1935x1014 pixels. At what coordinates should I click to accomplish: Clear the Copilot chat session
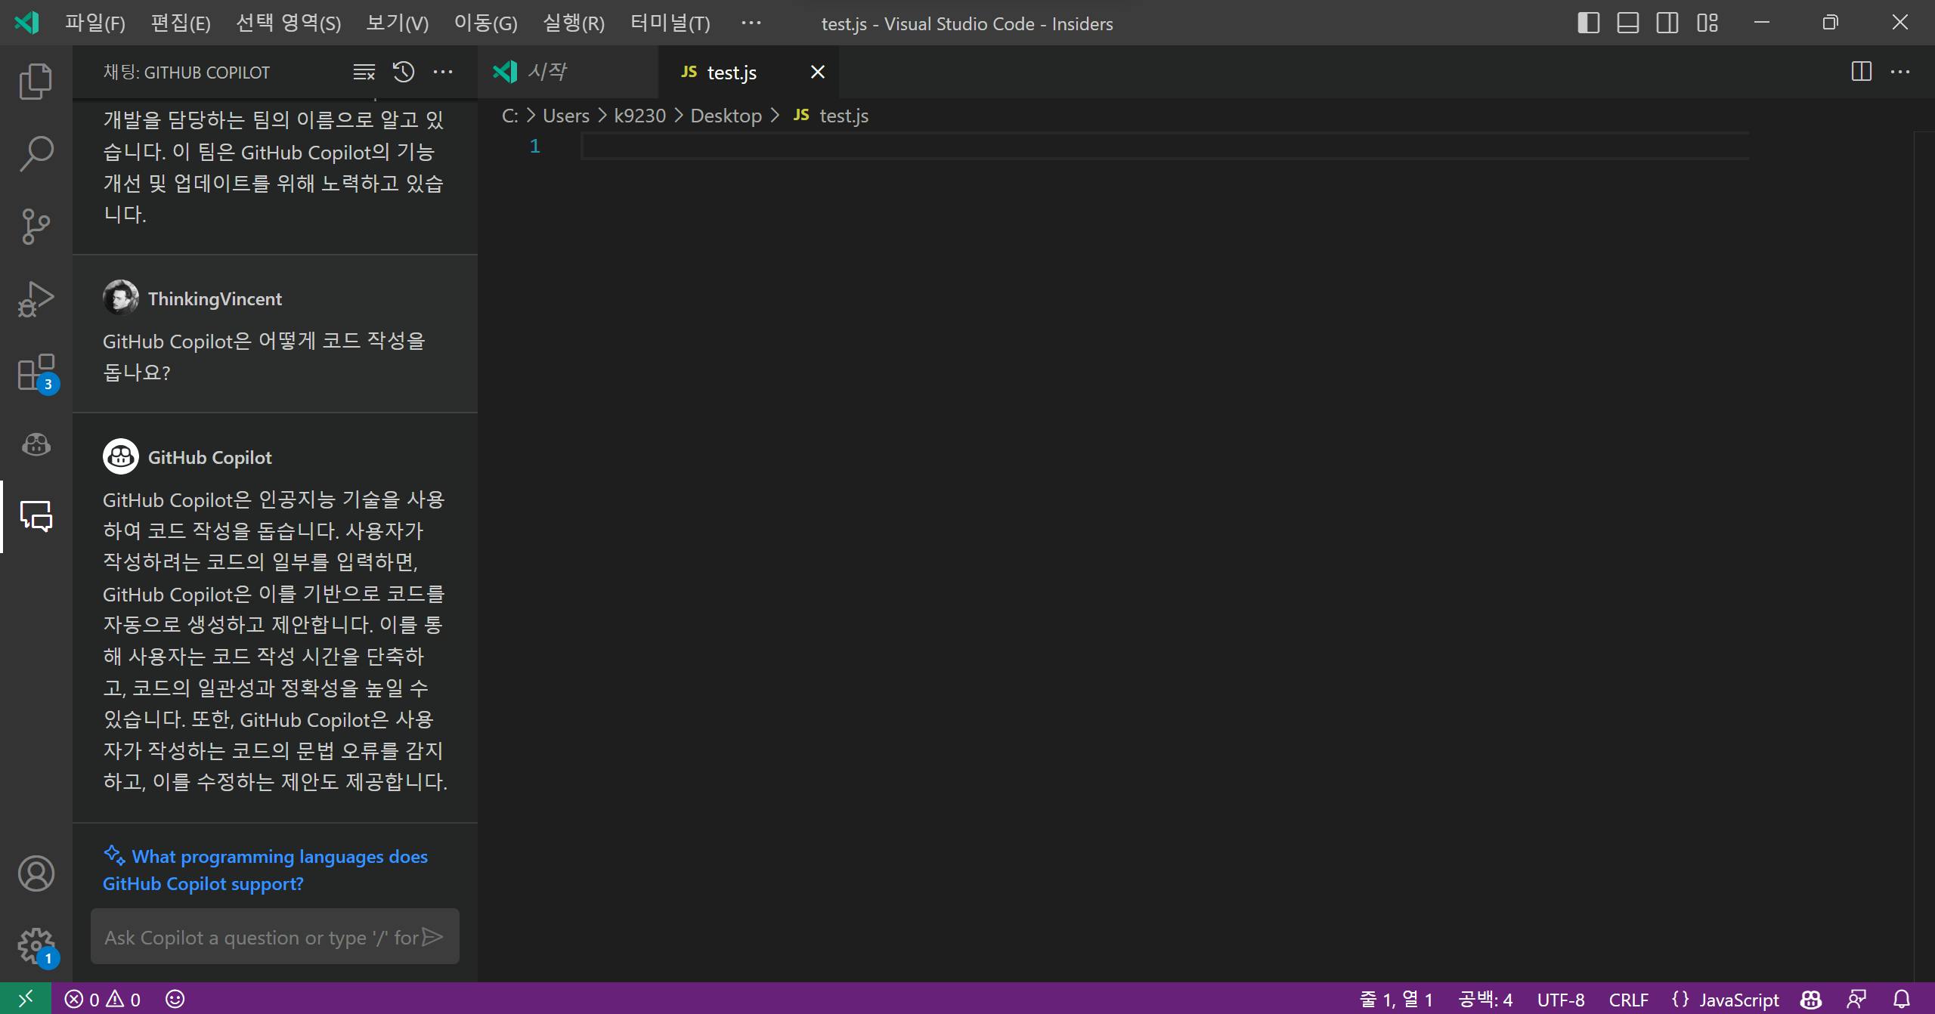coord(364,73)
